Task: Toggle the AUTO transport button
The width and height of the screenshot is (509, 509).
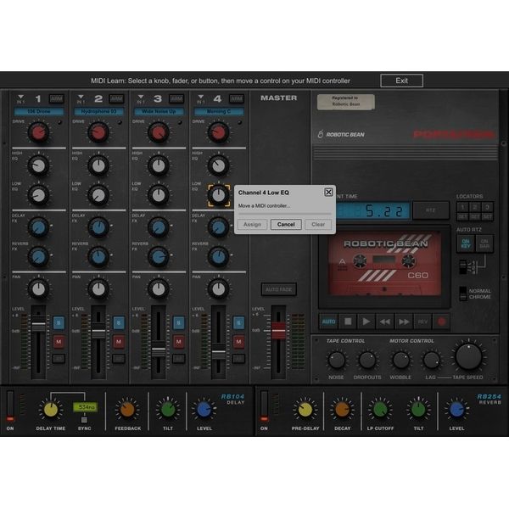Action: pyautogui.click(x=328, y=322)
